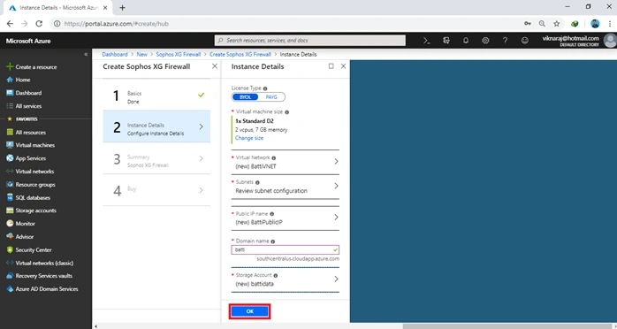
Task: Open step 1 Basics
Action: [x=156, y=95]
